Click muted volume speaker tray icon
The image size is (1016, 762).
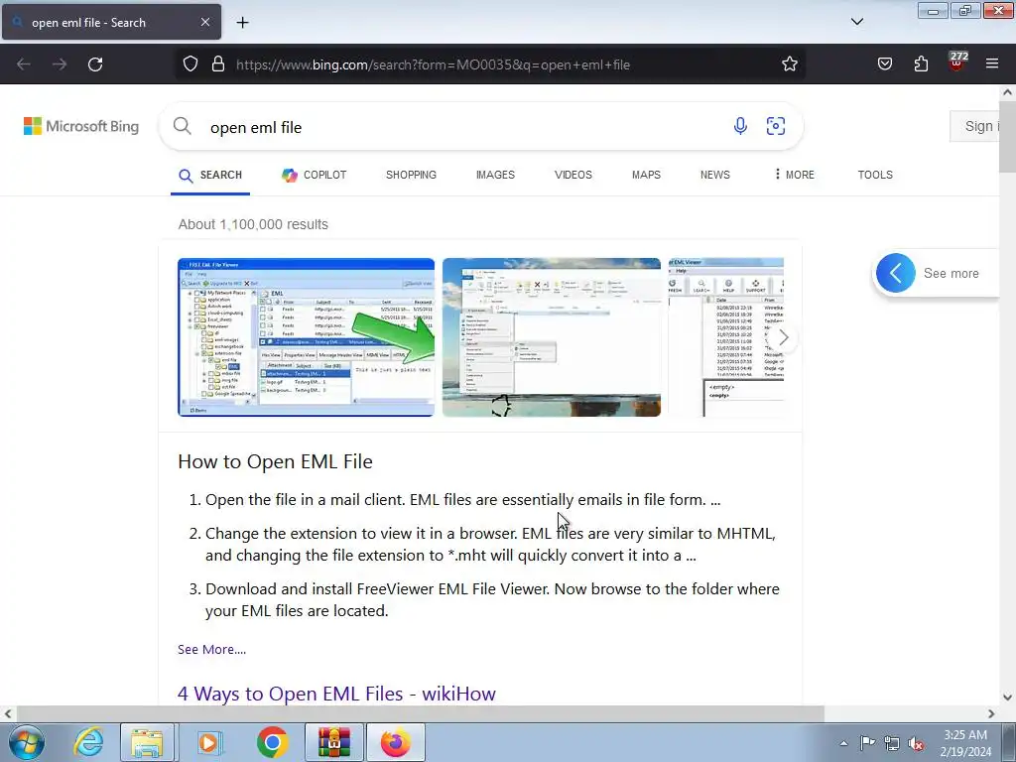916,743
